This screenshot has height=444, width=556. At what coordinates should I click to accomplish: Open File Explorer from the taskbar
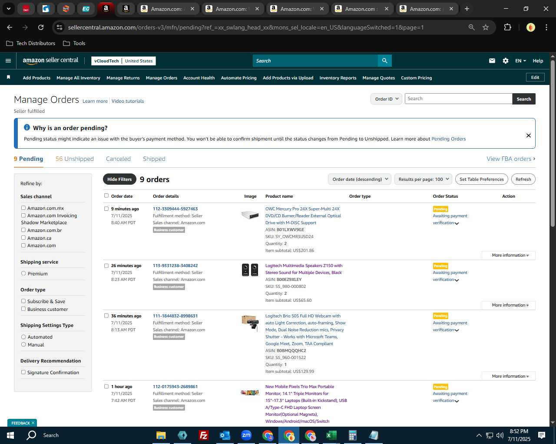161,435
